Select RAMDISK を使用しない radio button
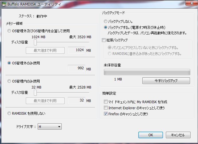 9,113
